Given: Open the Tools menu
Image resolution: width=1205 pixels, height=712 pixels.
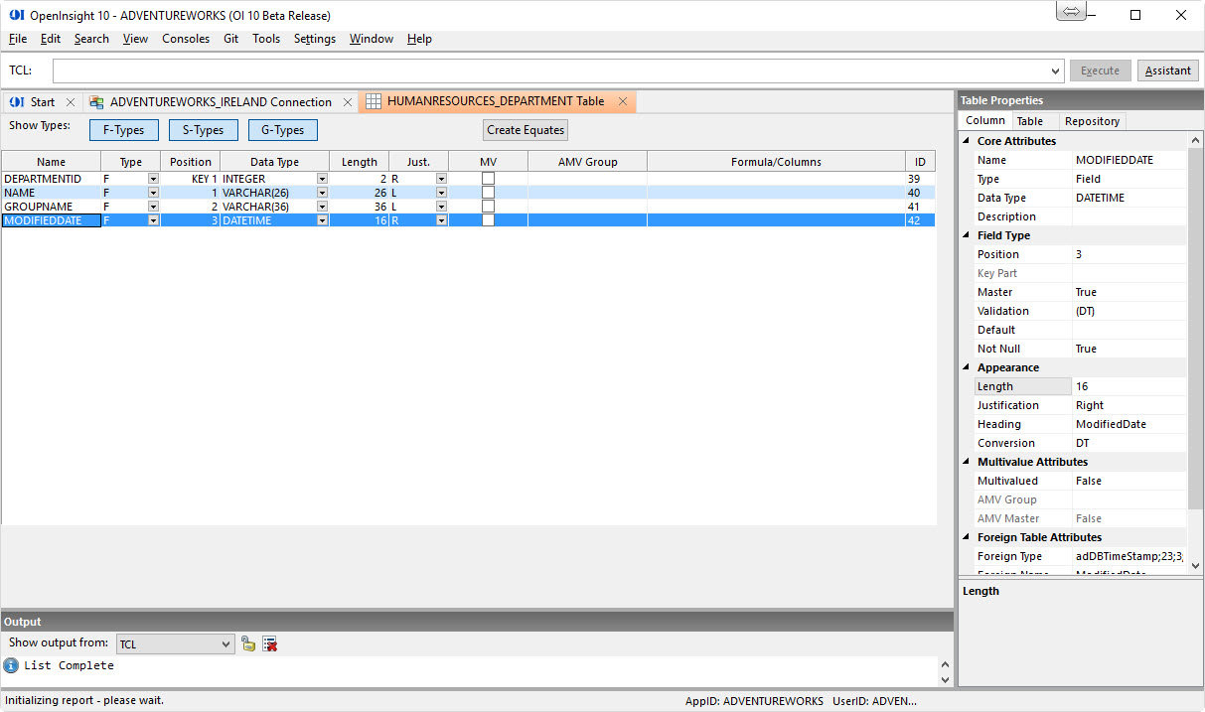Looking at the screenshot, I should 266,39.
